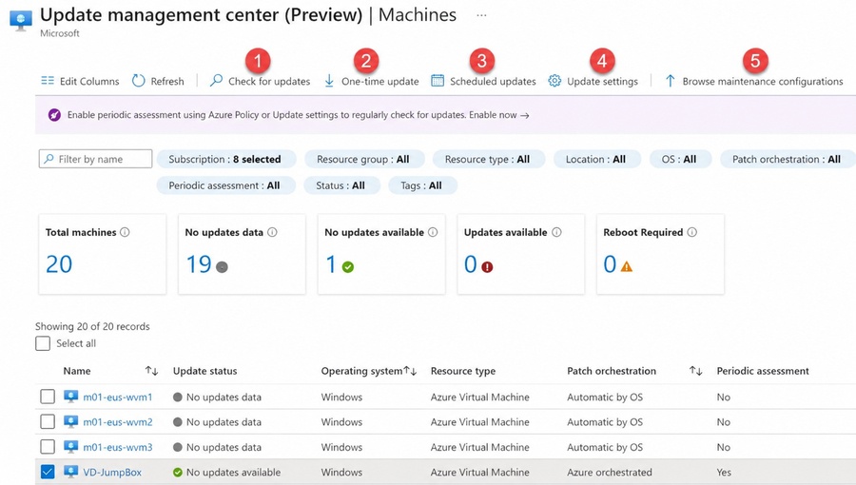856x485 pixels.
Task: Click the Browse maintenance configurations arrow icon
Action: pos(670,81)
